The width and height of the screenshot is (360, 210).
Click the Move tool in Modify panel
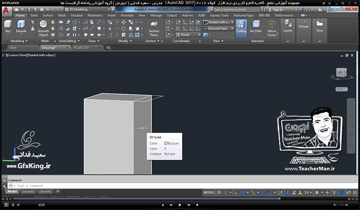pos(123,22)
